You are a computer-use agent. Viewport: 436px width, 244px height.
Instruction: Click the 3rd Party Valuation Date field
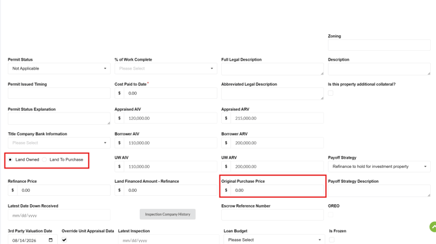pyautogui.click(x=33, y=239)
